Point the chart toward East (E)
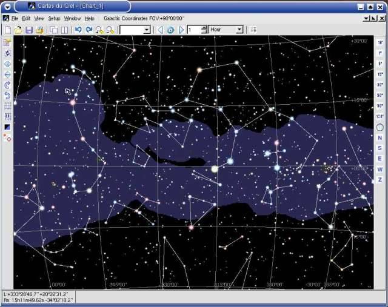Image resolution: width=388 pixels, height=307 pixels. [380, 159]
